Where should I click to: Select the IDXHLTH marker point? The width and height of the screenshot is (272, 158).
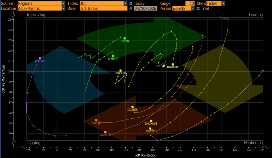pos(120,71)
